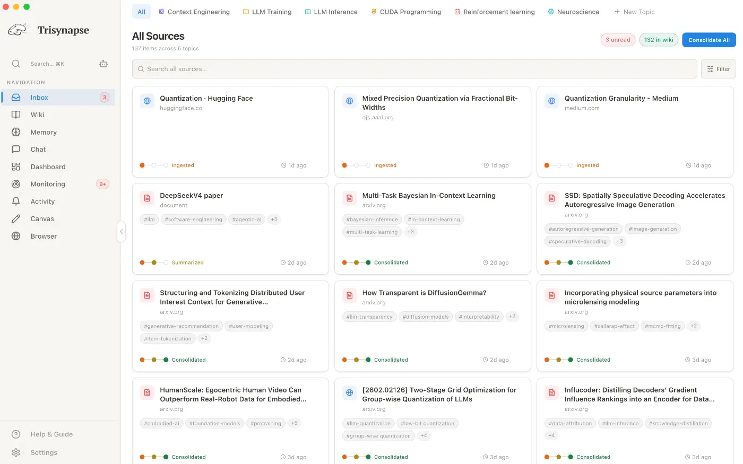Click the Search all sources field
Image resolution: width=743 pixels, height=464 pixels.
(414, 69)
